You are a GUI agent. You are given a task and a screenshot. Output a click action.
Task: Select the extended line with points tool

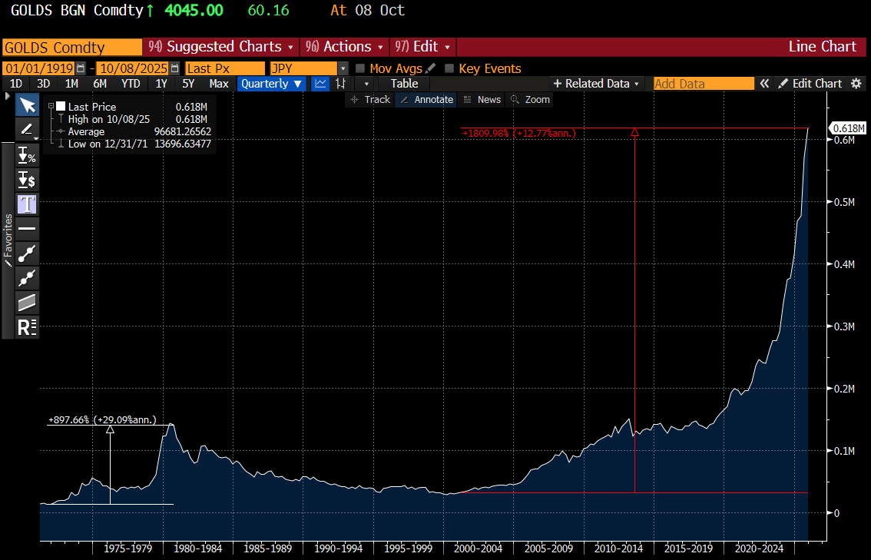click(x=27, y=277)
